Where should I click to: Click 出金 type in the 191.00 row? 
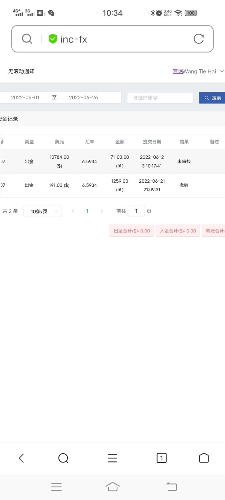(29, 185)
